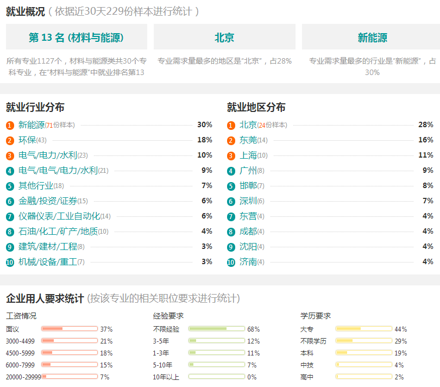Open 石油/化工/矿产/地质 industry link
Screen dimensions: 440x387
[x=58, y=232]
